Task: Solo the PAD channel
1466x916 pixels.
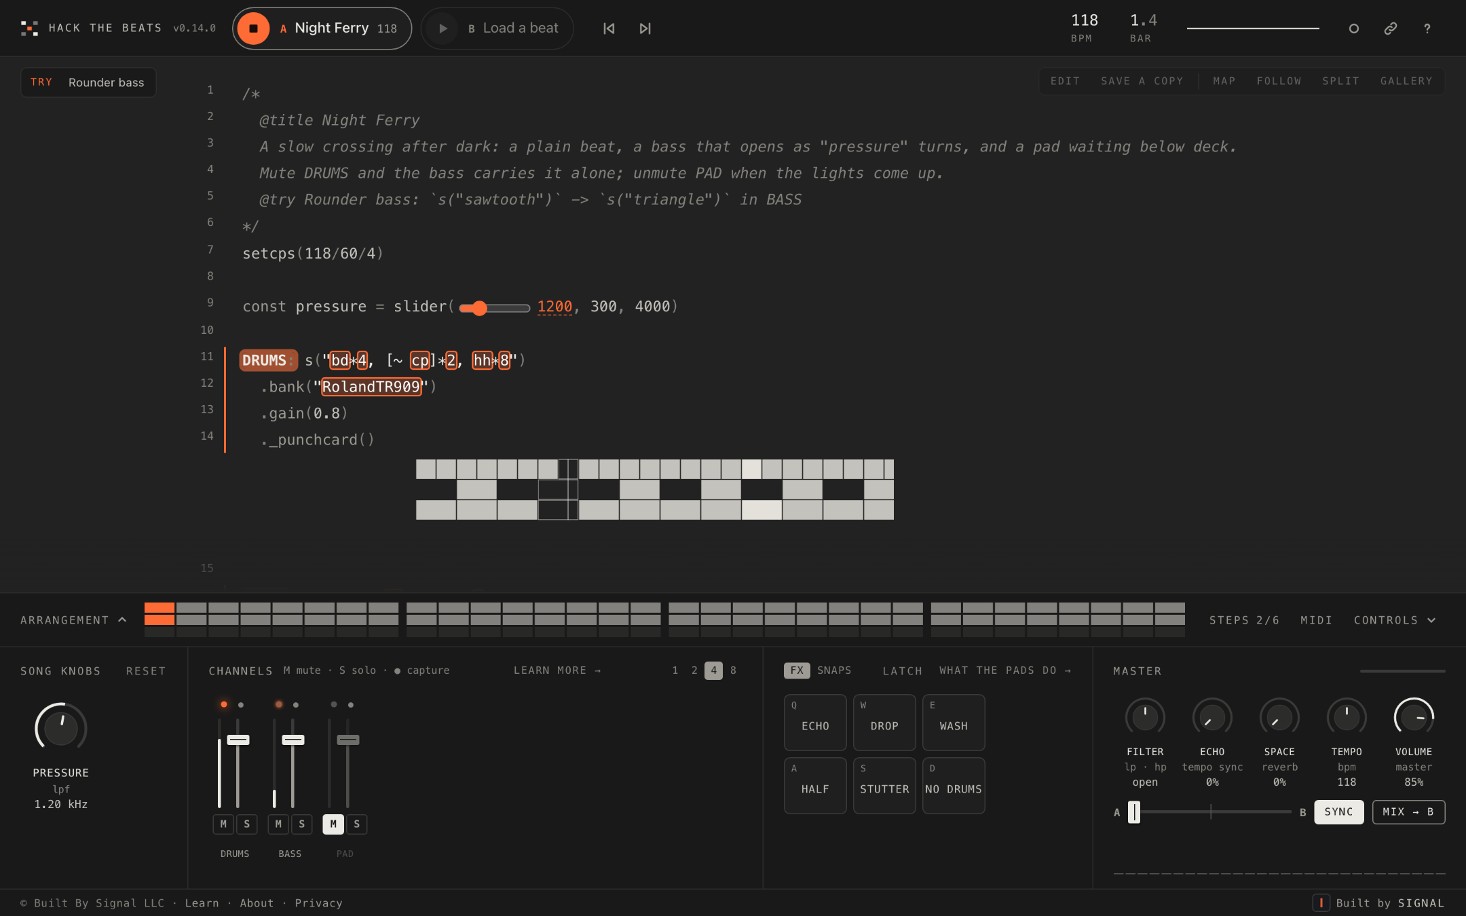Action: [x=357, y=824]
